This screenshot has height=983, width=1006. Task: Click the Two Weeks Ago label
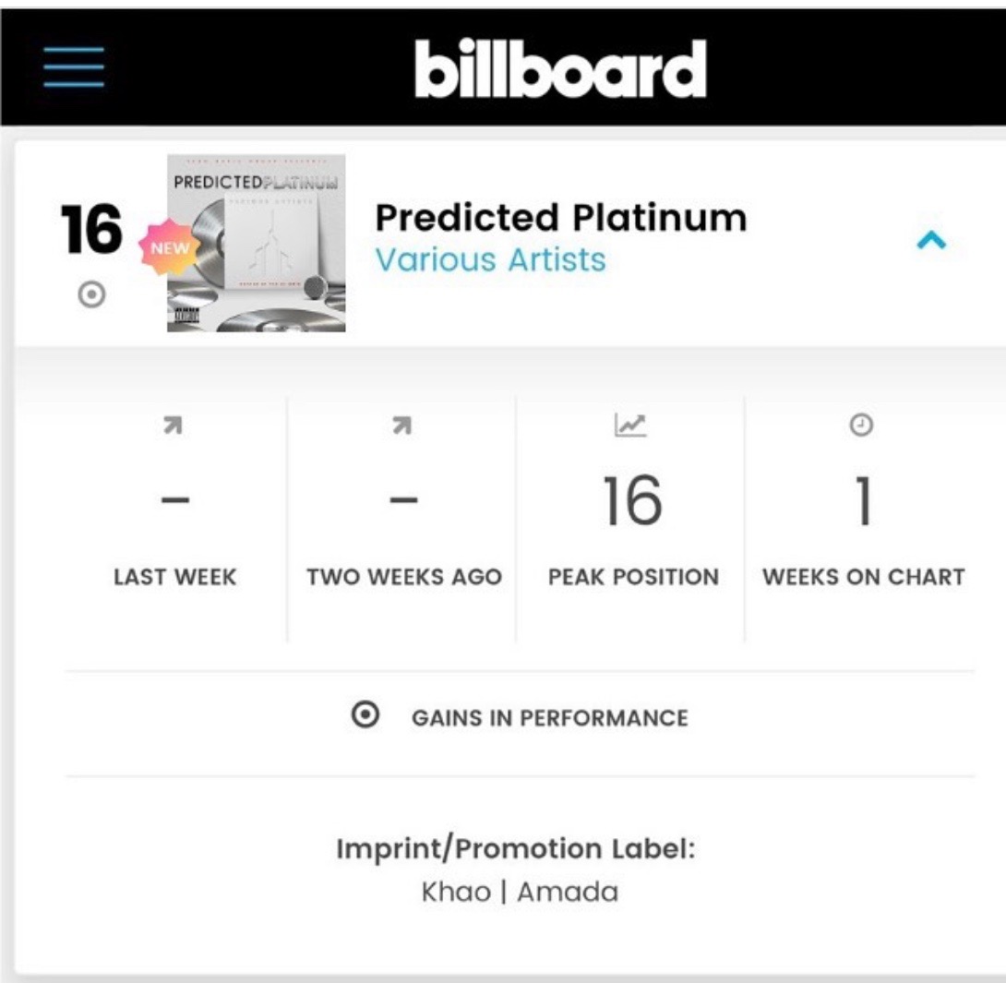click(404, 577)
